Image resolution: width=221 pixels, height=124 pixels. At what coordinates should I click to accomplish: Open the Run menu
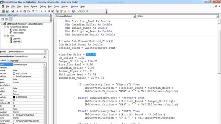pyautogui.click(x=50, y=7)
